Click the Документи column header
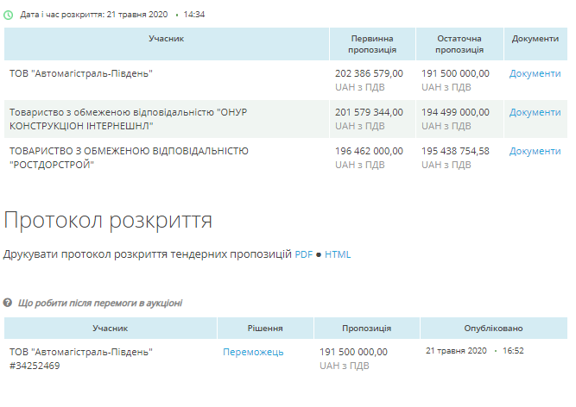This screenshot has width=576, height=407. 535,39
